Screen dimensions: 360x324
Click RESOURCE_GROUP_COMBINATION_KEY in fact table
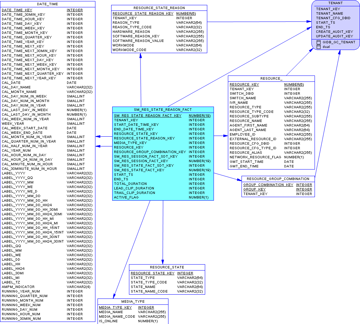point(150,152)
